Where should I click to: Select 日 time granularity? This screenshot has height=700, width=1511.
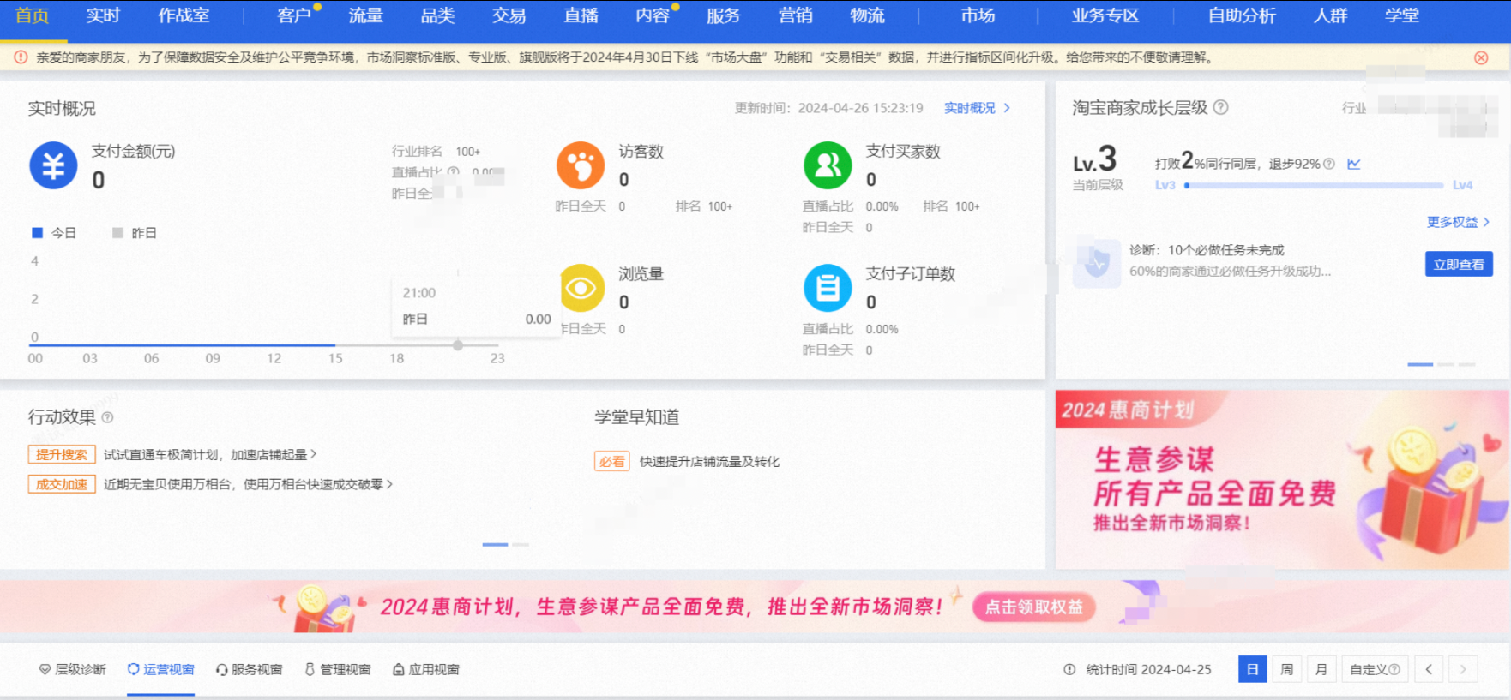click(1252, 669)
